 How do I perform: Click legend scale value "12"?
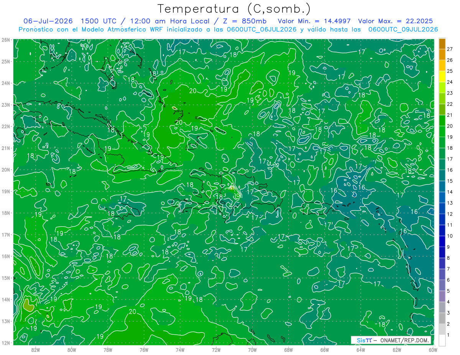click(x=450, y=214)
